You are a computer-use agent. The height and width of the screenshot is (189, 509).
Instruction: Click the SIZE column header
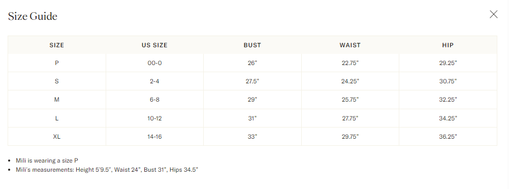click(x=57, y=45)
